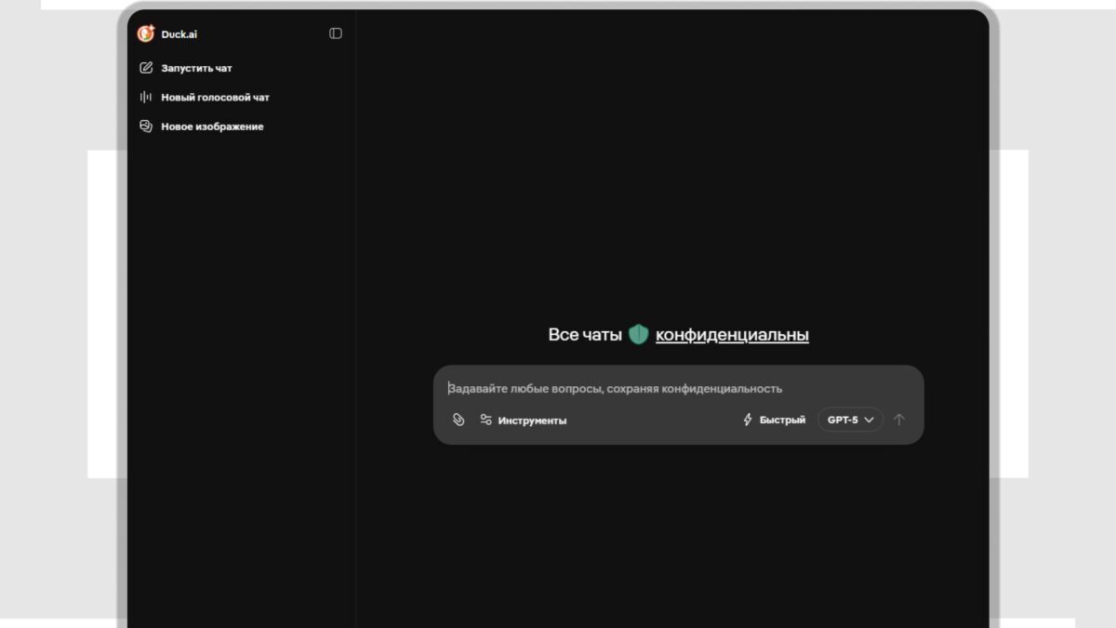Click the up-arrow send message button
Viewport: 1116px width, 628px height.
[898, 420]
